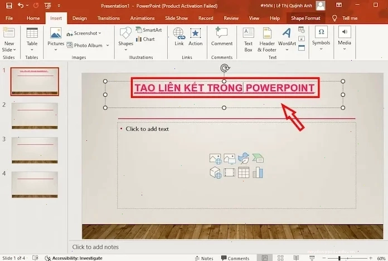Open the Review tab

coord(231,18)
